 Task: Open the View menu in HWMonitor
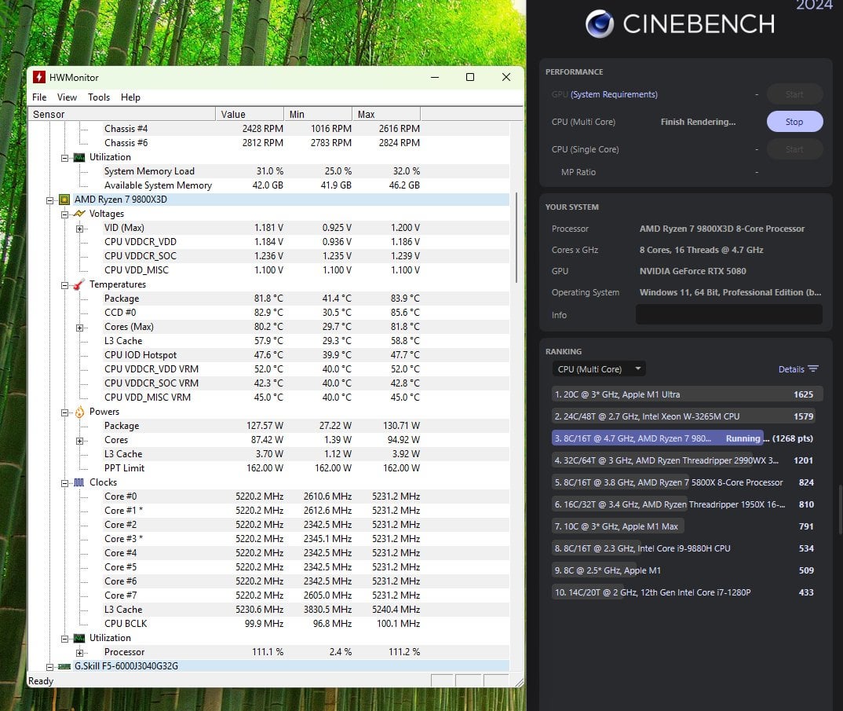pyautogui.click(x=67, y=97)
